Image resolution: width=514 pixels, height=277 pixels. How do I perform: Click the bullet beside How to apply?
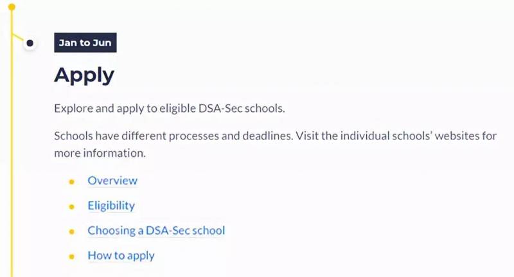pos(71,256)
